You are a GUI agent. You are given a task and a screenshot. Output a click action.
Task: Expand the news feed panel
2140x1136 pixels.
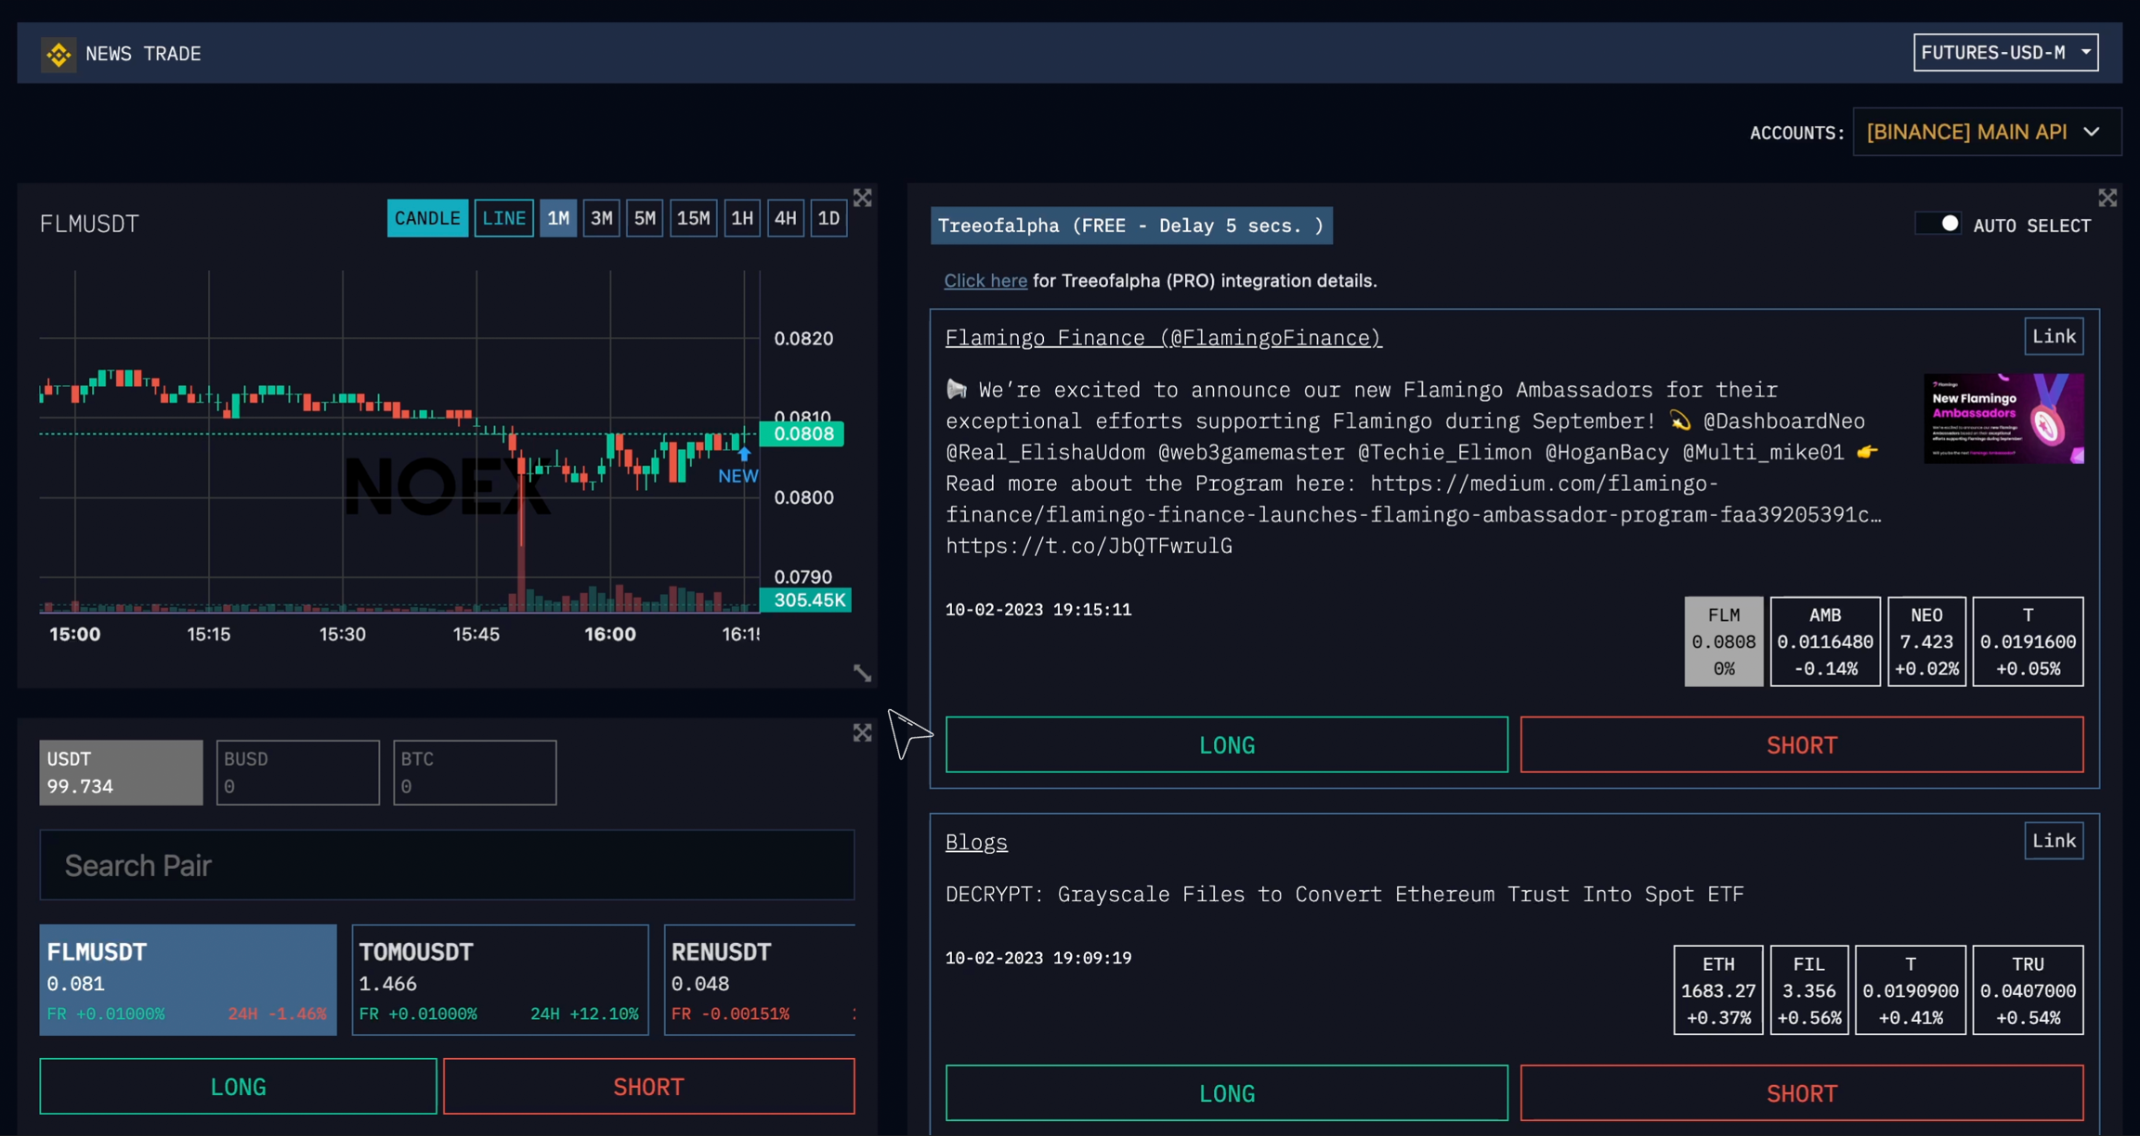pos(2107,198)
